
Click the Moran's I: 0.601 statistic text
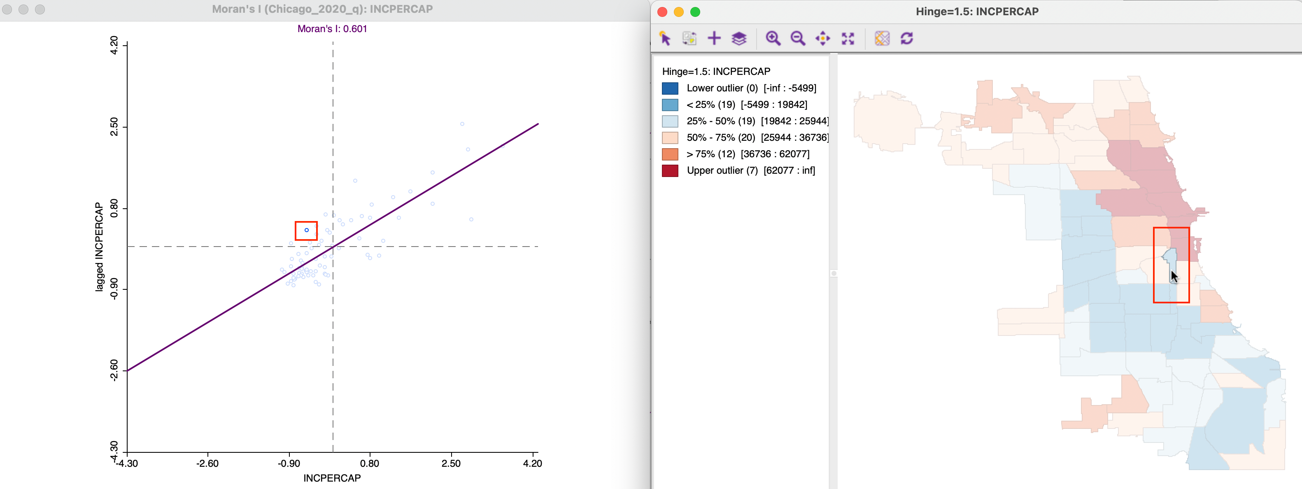pos(332,29)
